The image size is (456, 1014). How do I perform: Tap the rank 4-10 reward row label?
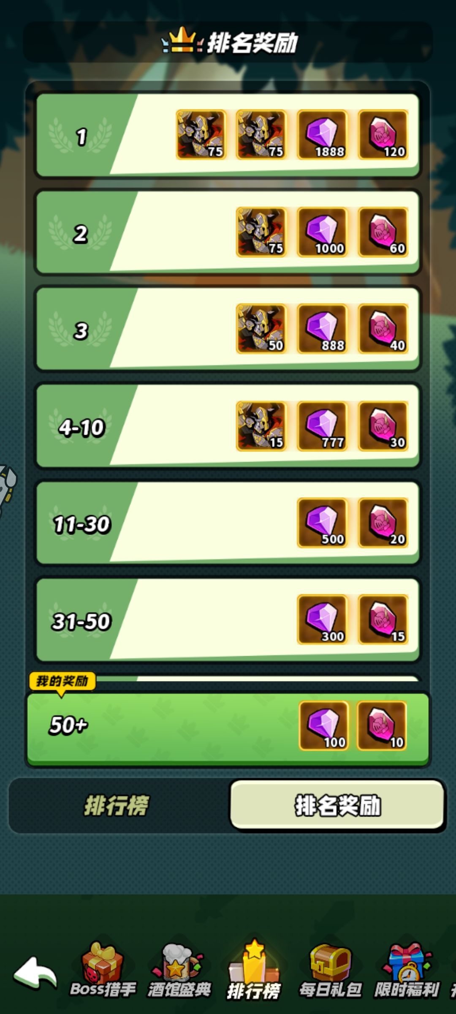tap(81, 428)
